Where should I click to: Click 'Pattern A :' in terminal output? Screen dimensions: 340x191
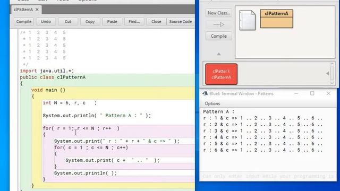218,112
